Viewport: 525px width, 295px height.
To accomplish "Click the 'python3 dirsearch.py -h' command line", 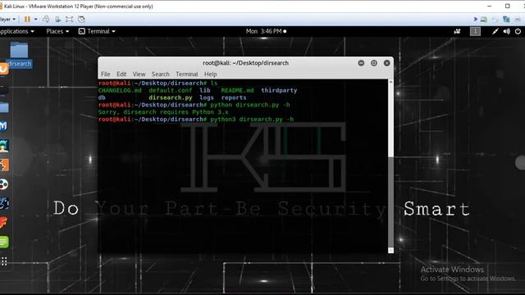I will coord(252,120).
